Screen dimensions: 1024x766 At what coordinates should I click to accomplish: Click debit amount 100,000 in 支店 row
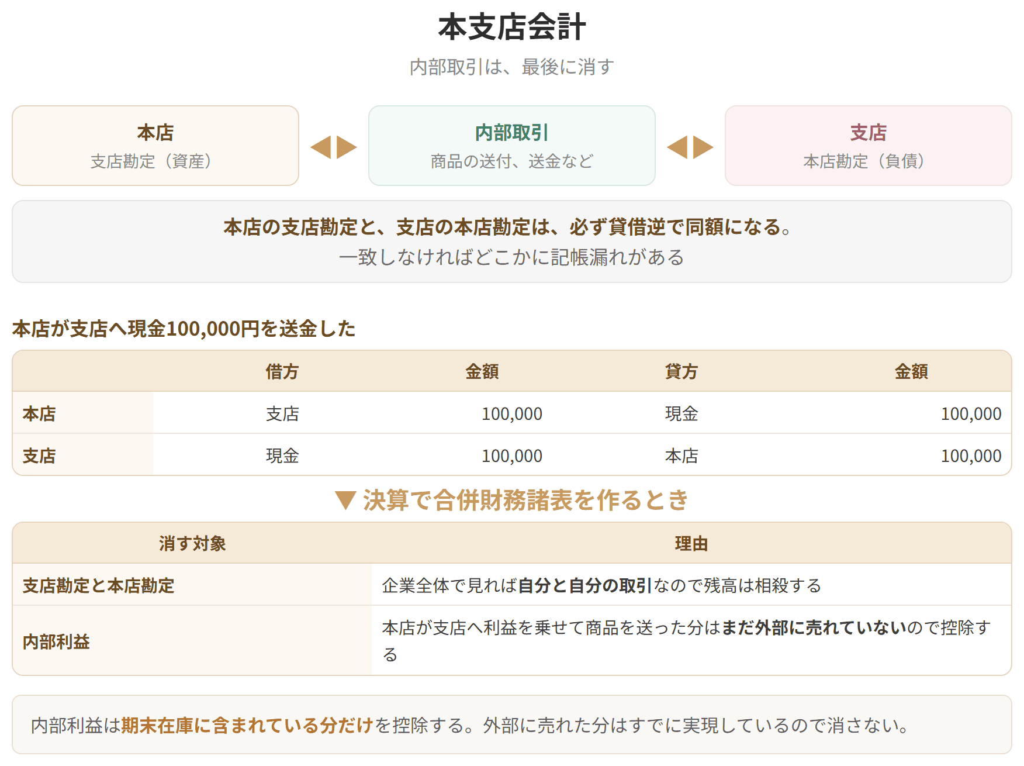512,456
